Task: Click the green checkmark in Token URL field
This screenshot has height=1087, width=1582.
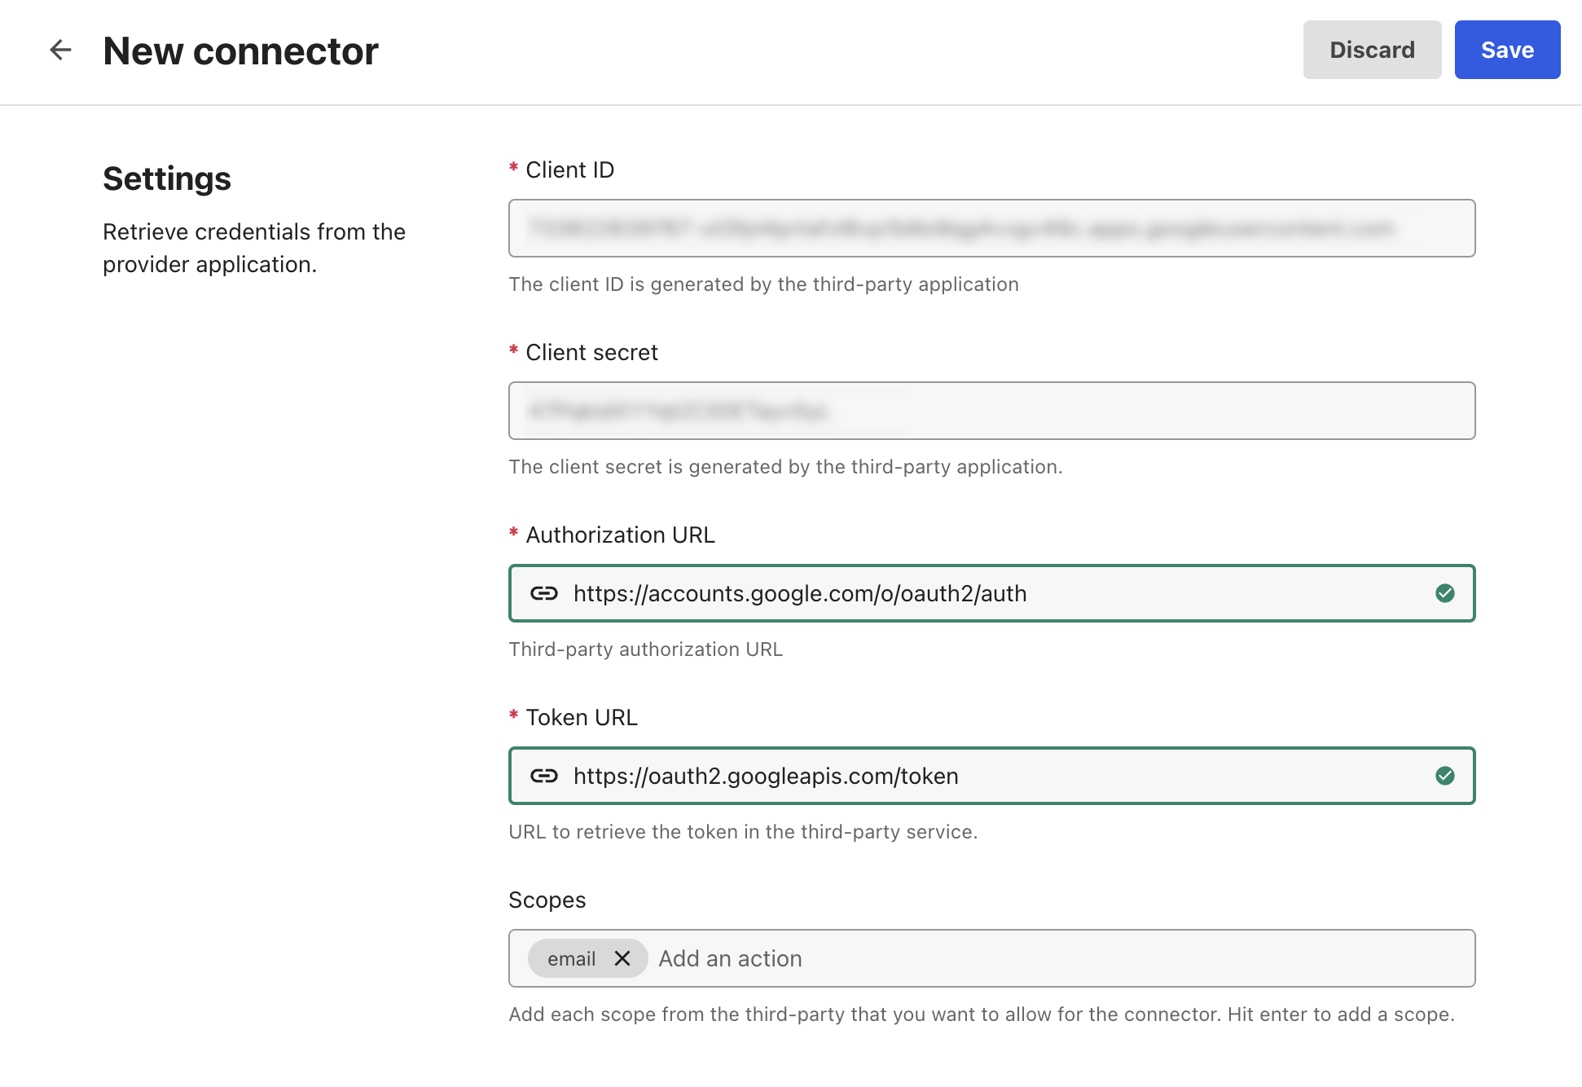Action: pos(1445,776)
